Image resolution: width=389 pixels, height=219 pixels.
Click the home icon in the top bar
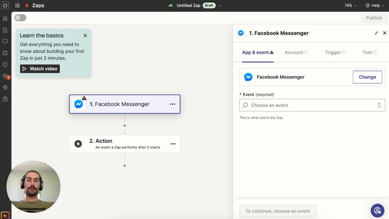point(5,5)
